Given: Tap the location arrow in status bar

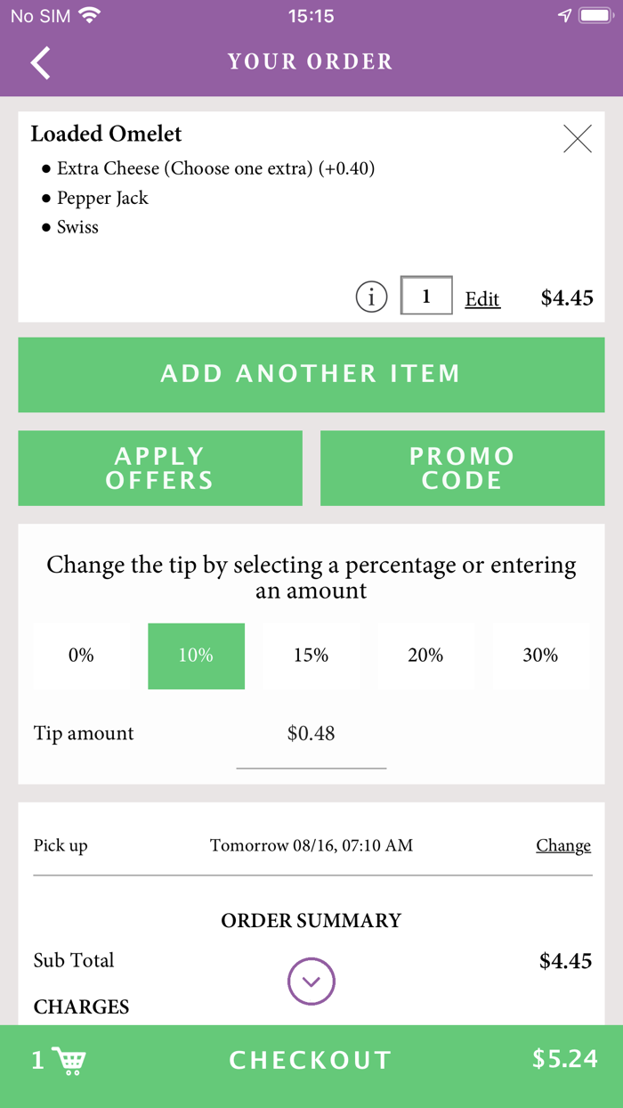Looking at the screenshot, I should click(x=564, y=16).
